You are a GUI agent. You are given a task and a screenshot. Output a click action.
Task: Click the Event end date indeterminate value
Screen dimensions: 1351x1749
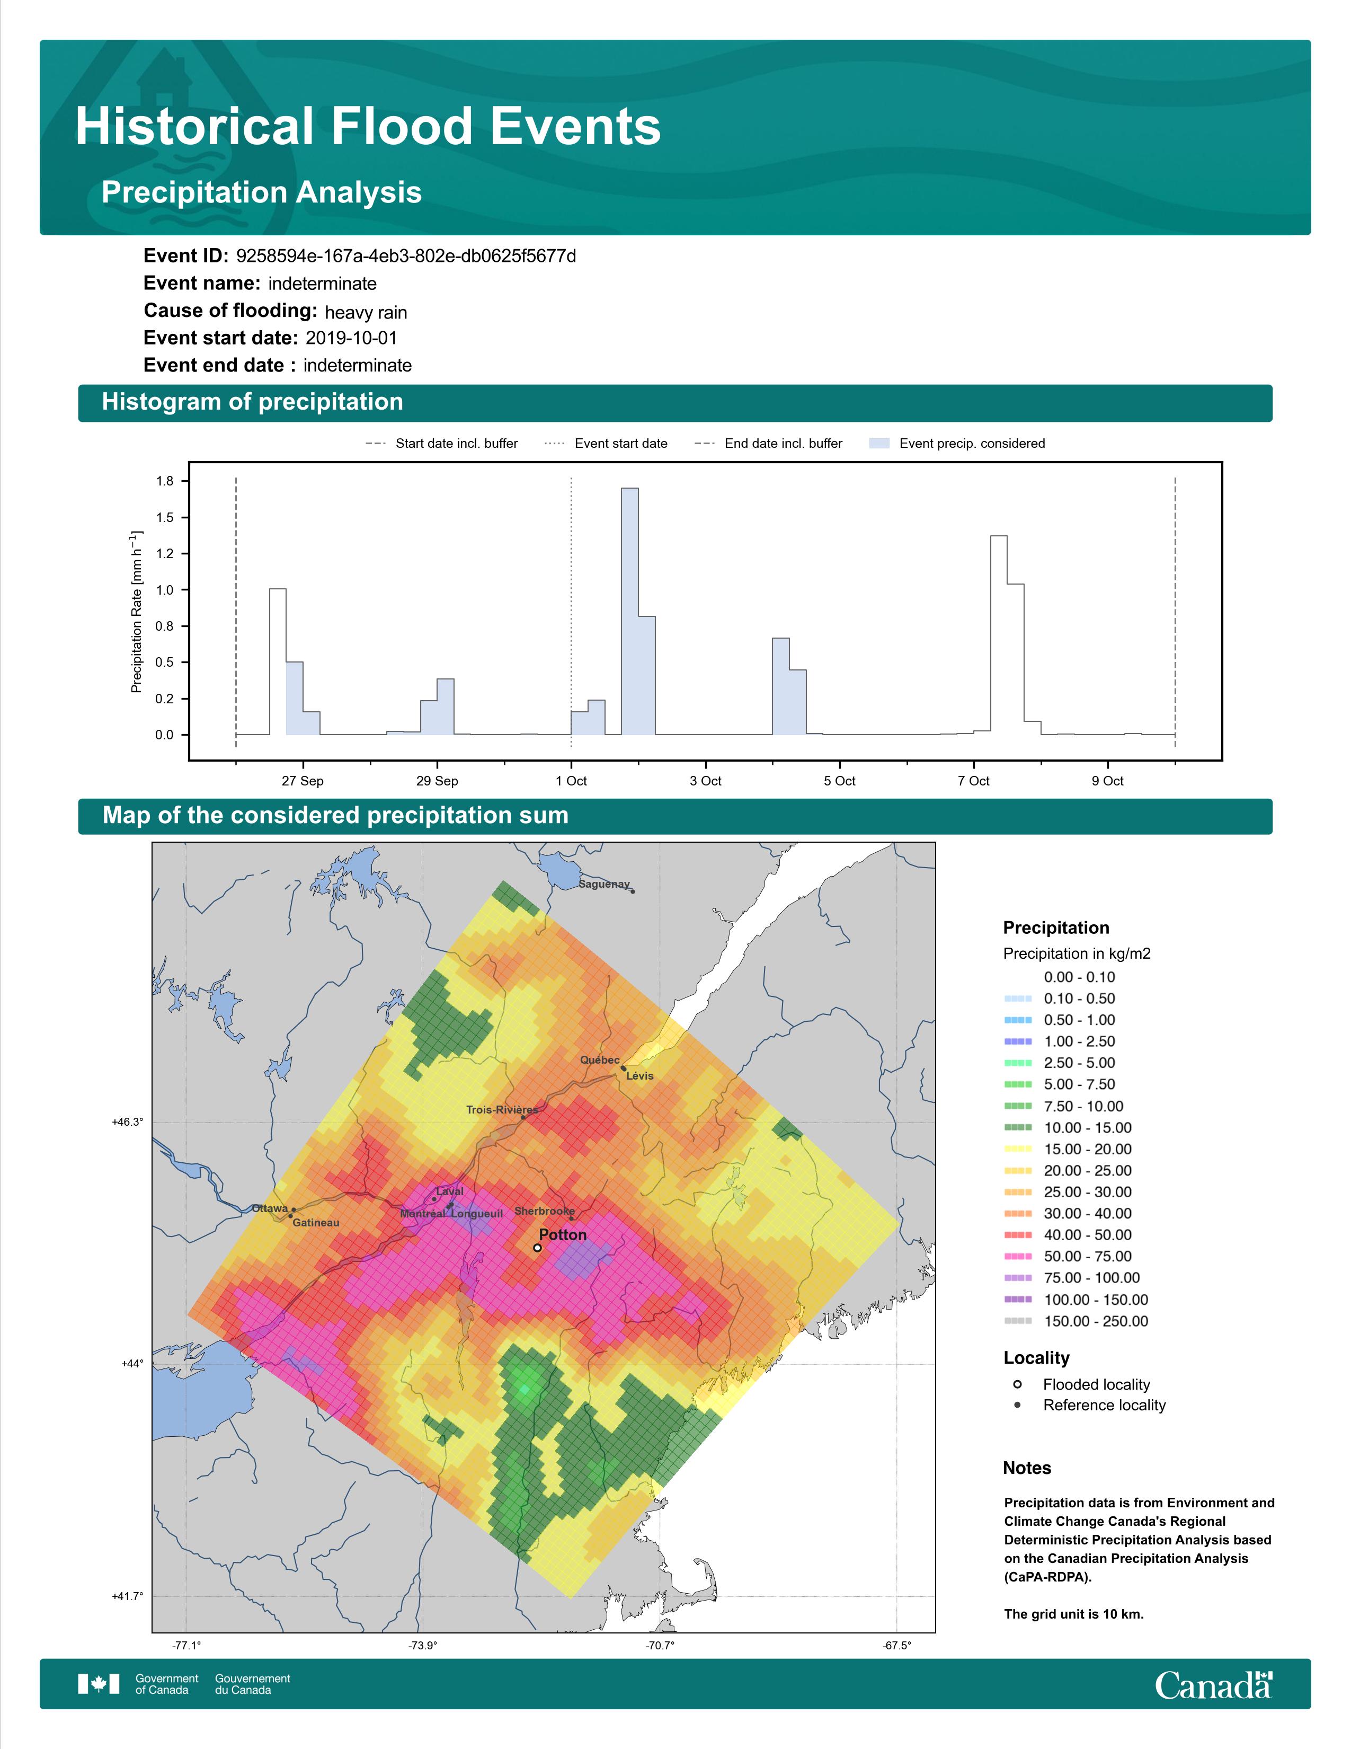tap(358, 365)
